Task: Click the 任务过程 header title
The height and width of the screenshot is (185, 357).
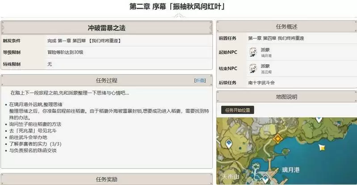Action: coord(106,80)
